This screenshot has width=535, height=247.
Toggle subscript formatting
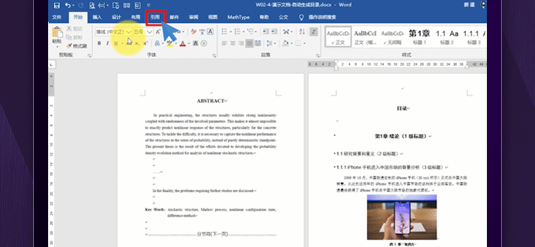click(137, 43)
